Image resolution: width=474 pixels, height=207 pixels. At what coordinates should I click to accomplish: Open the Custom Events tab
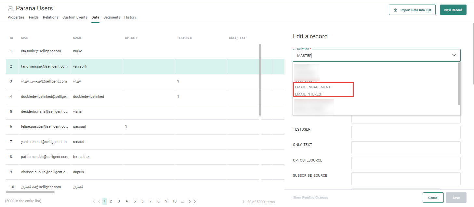(x=75, y=17)
